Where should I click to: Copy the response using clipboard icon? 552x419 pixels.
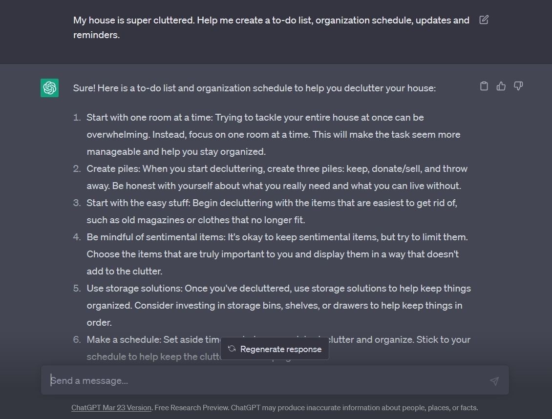pyautogui.click(x=484, y=86)
